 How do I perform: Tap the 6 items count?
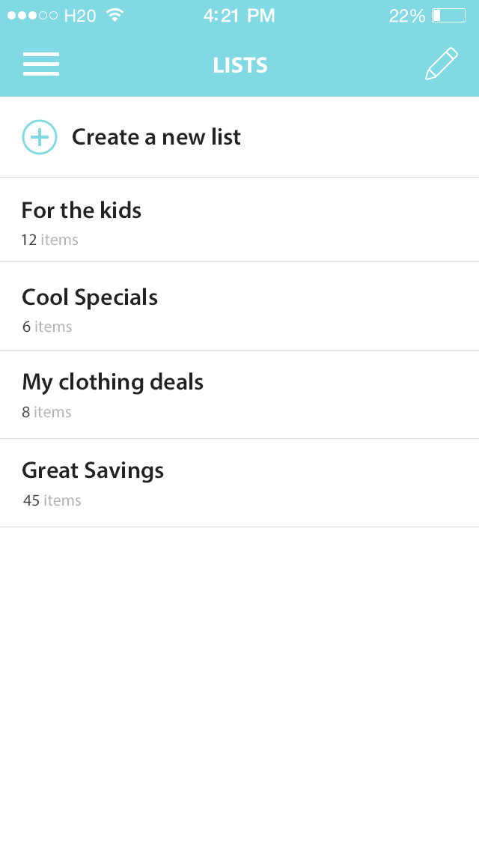coord(47,327)
